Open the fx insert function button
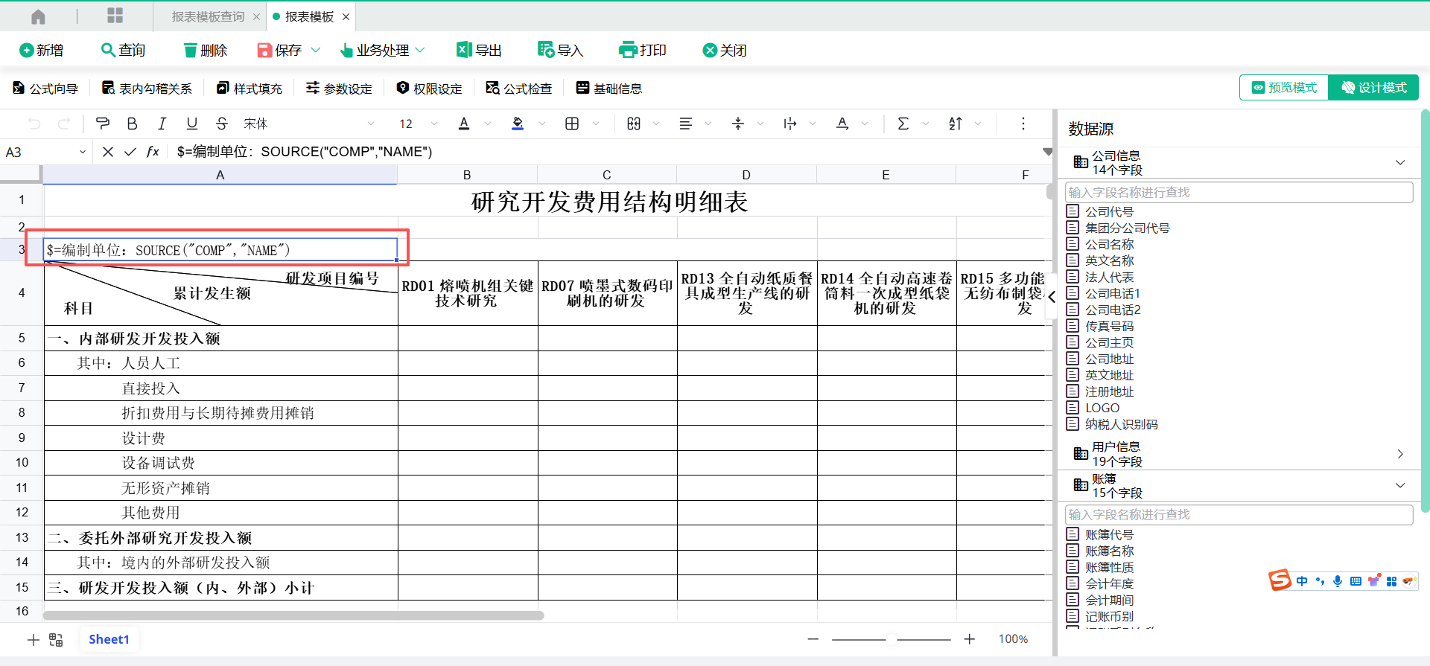 point(153,152)
